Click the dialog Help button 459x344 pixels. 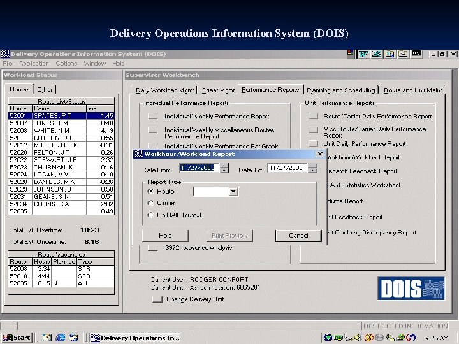pos(165,236)
